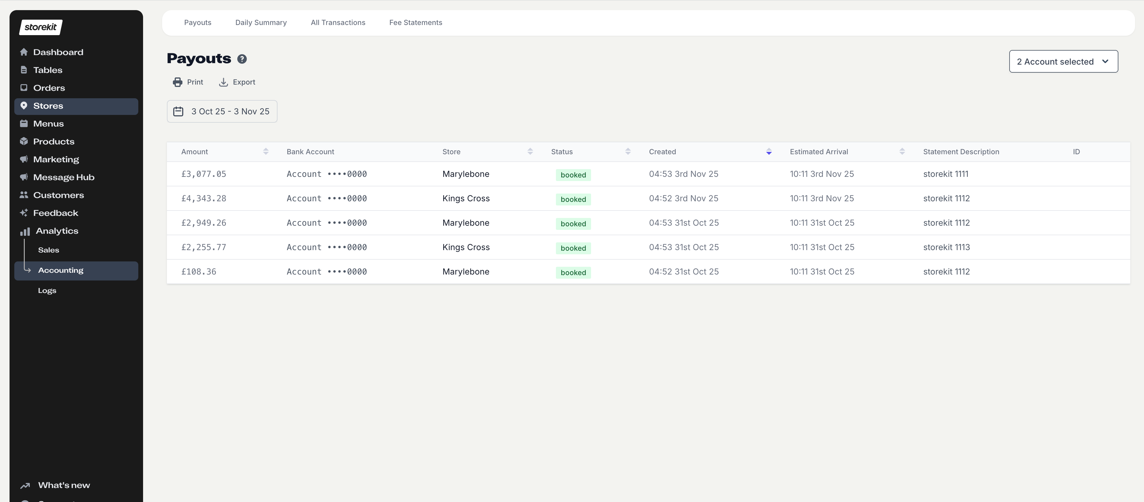
Task: Click the Customers people icon
Action: [24, 195]
